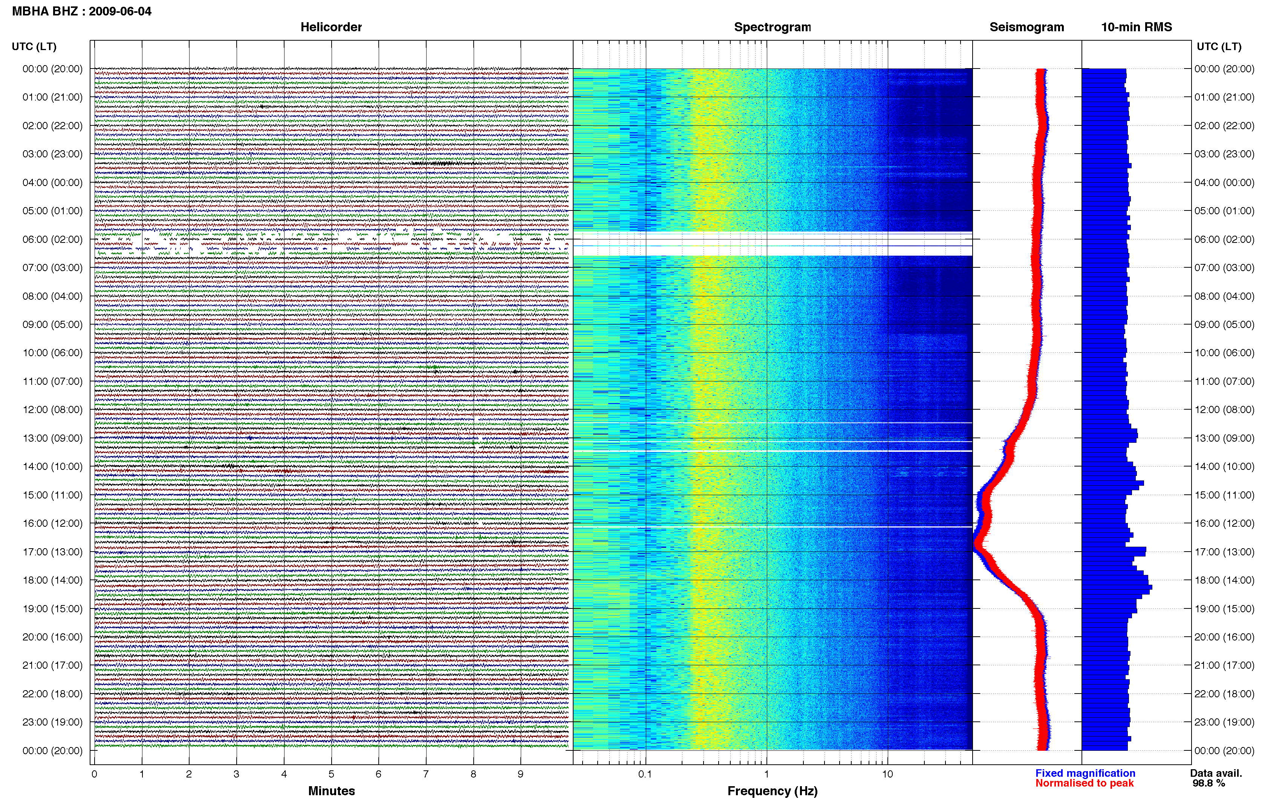The image size is (1288, 805).
Task: Click right-axis time label '09:00 (05:00)'
Action: click(x=1224, y=324)
